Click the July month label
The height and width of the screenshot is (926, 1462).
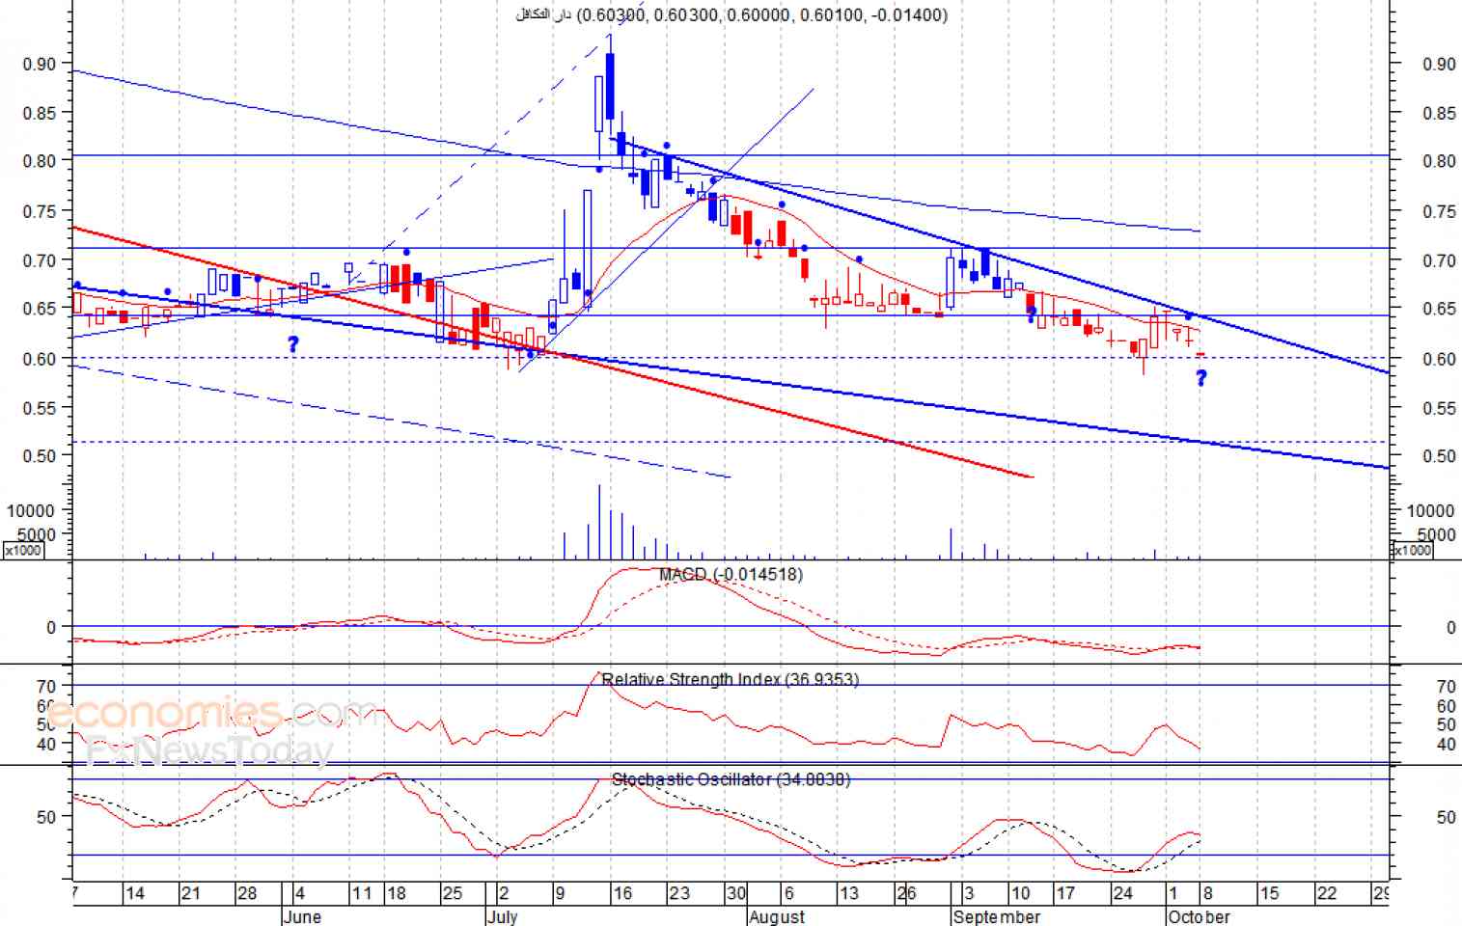[x=502, y=916]
